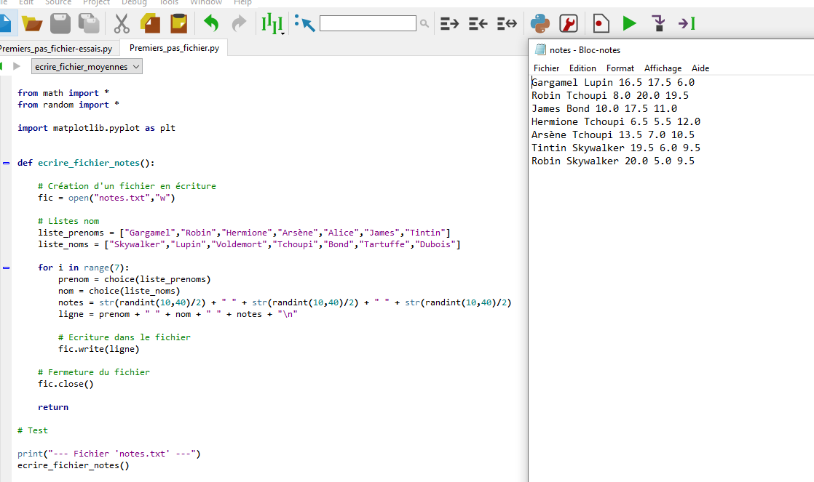Open the dropdown arrow under the green bars icon
814x482 pixels.
(282, 33)
